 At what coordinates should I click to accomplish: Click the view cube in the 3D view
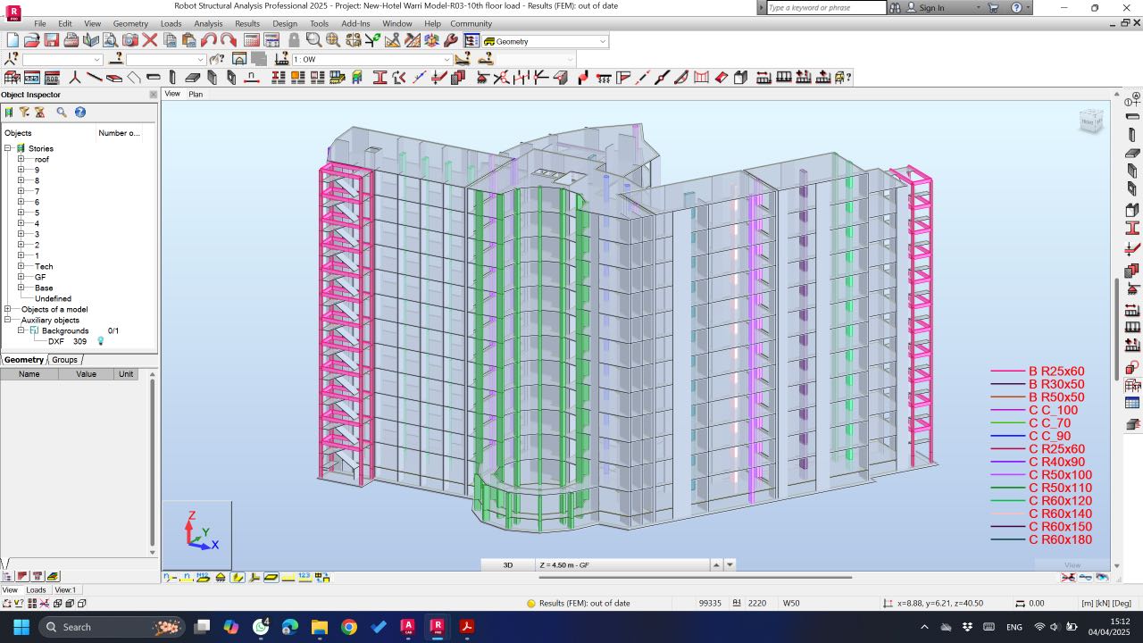[x=1091, y=121]
